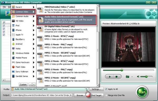Enable Merge into One File checkbox

[106, 95]
